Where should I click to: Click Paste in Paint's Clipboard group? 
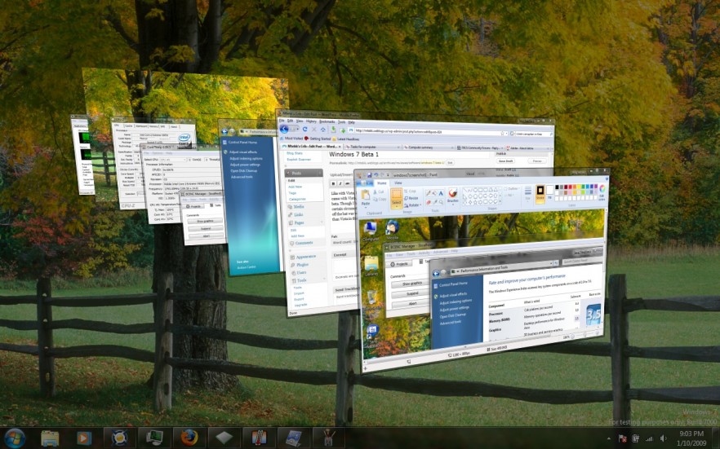click(x=366, y=197)
